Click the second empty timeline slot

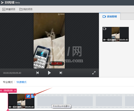click(x=80, y=101)
